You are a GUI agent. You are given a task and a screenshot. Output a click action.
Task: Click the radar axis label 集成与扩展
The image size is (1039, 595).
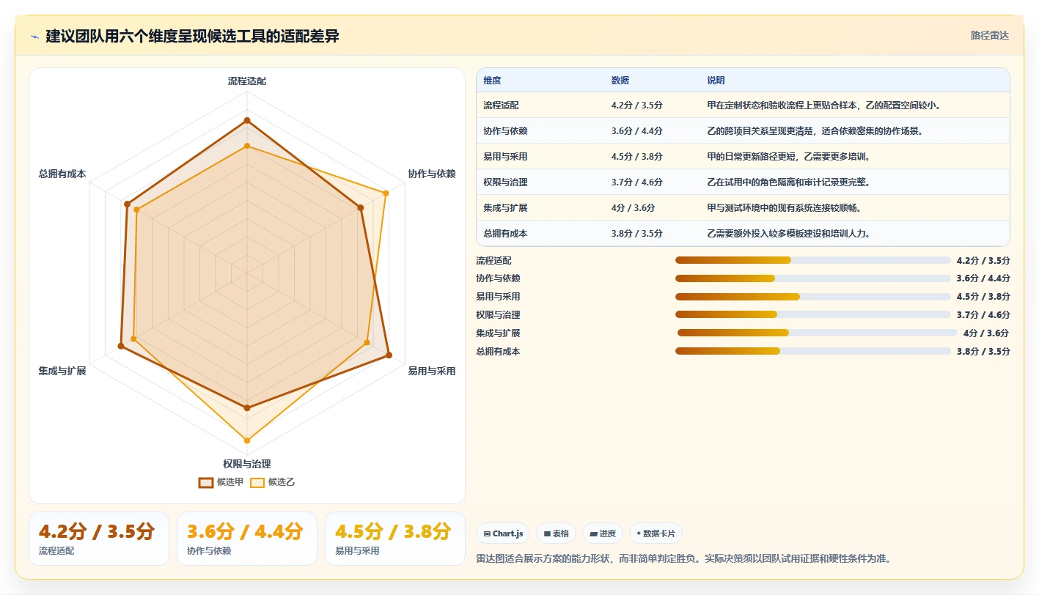62,372
